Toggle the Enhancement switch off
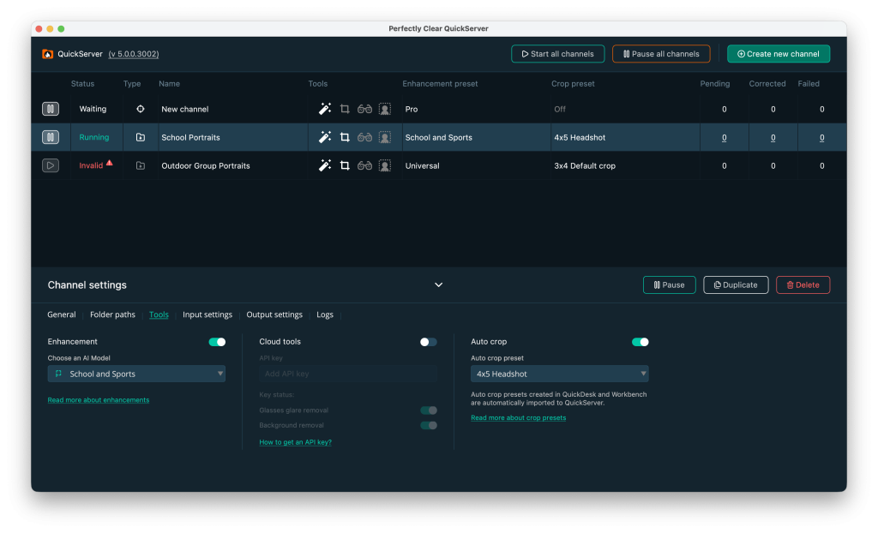 pos(217,342)
